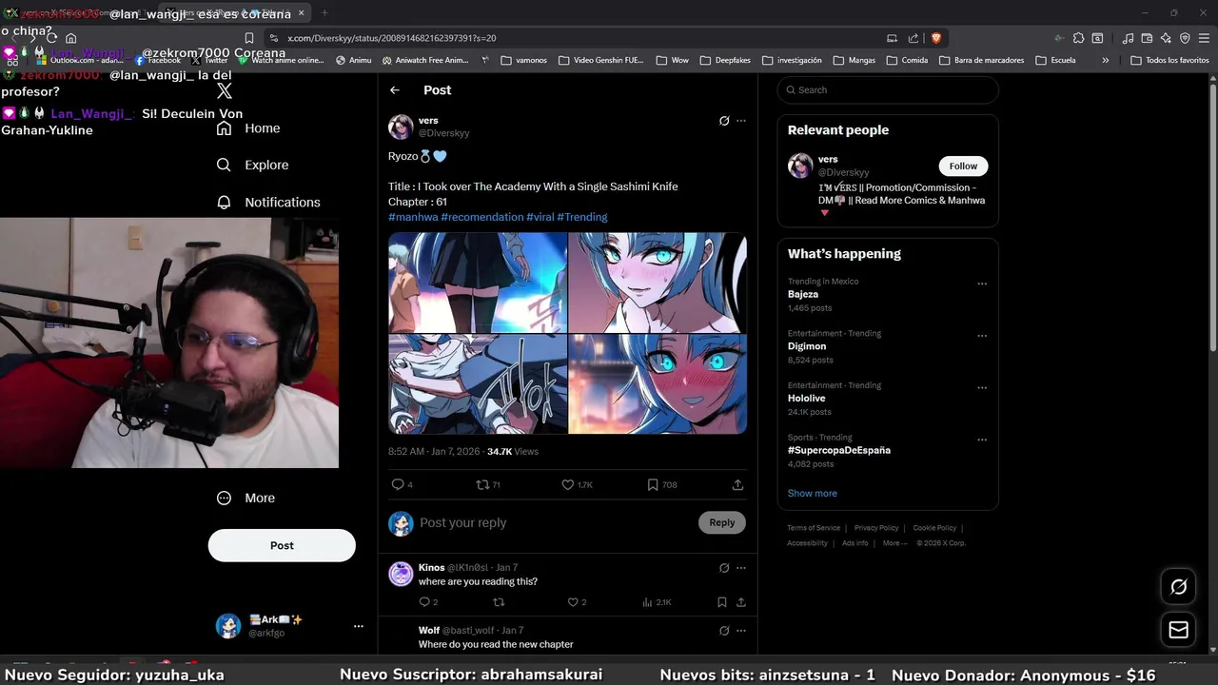Image resolution: width=1218 pixels, height=685 pixels.
Task: Open Grok icon on Wolf's comment
Action: point(724,631)
